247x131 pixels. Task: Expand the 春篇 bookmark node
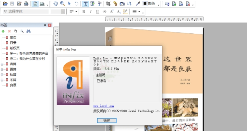click(2, 64)
